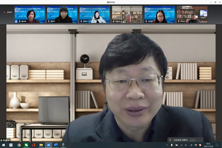Viewport: 222px width, 148px height.
Task: Click the red recording indicator dot
Action: 4,12
